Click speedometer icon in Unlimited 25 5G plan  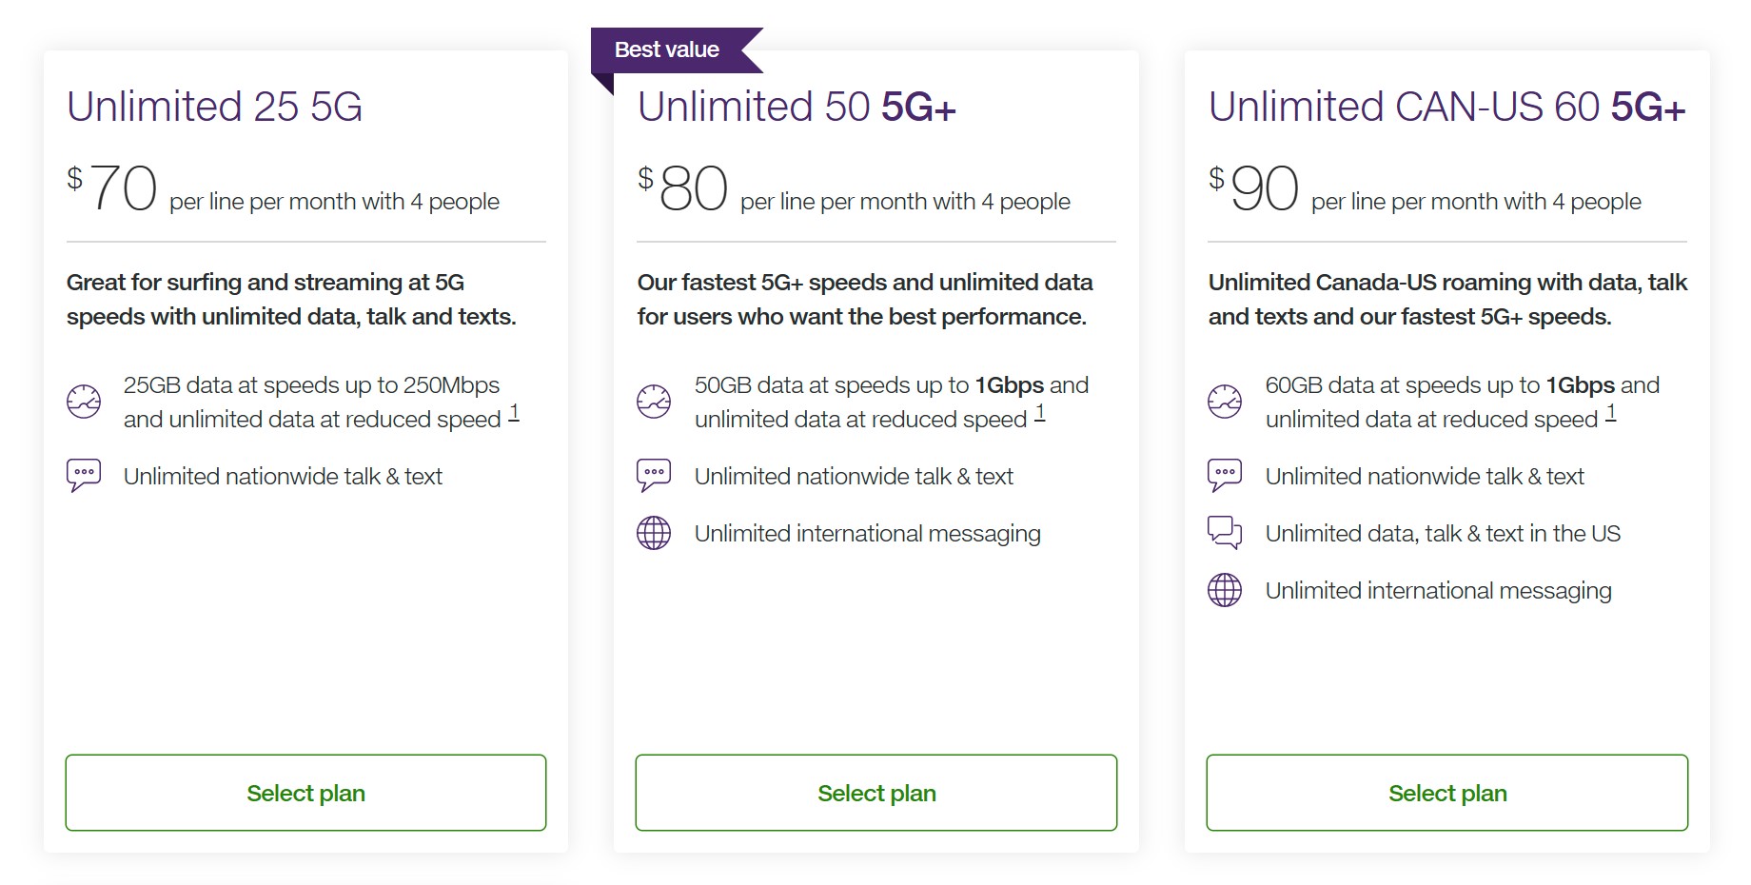click(84, 402)
